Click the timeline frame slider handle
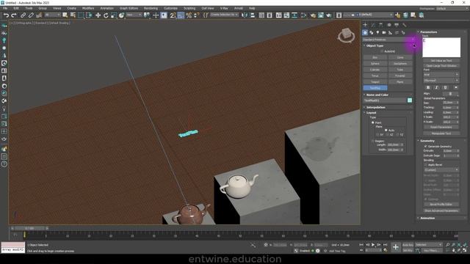Viewport: 470px width, 264px height. point(29,228)
